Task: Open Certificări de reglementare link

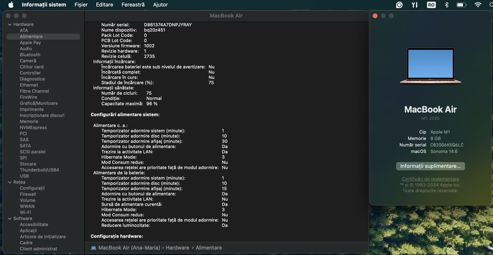Action: 430,179
